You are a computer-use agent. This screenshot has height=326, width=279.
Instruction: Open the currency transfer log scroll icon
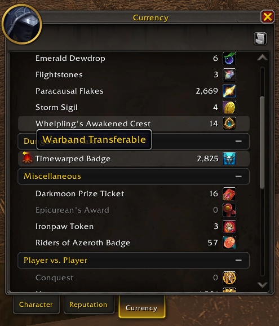pyautogui.click(x=260, y=38)
